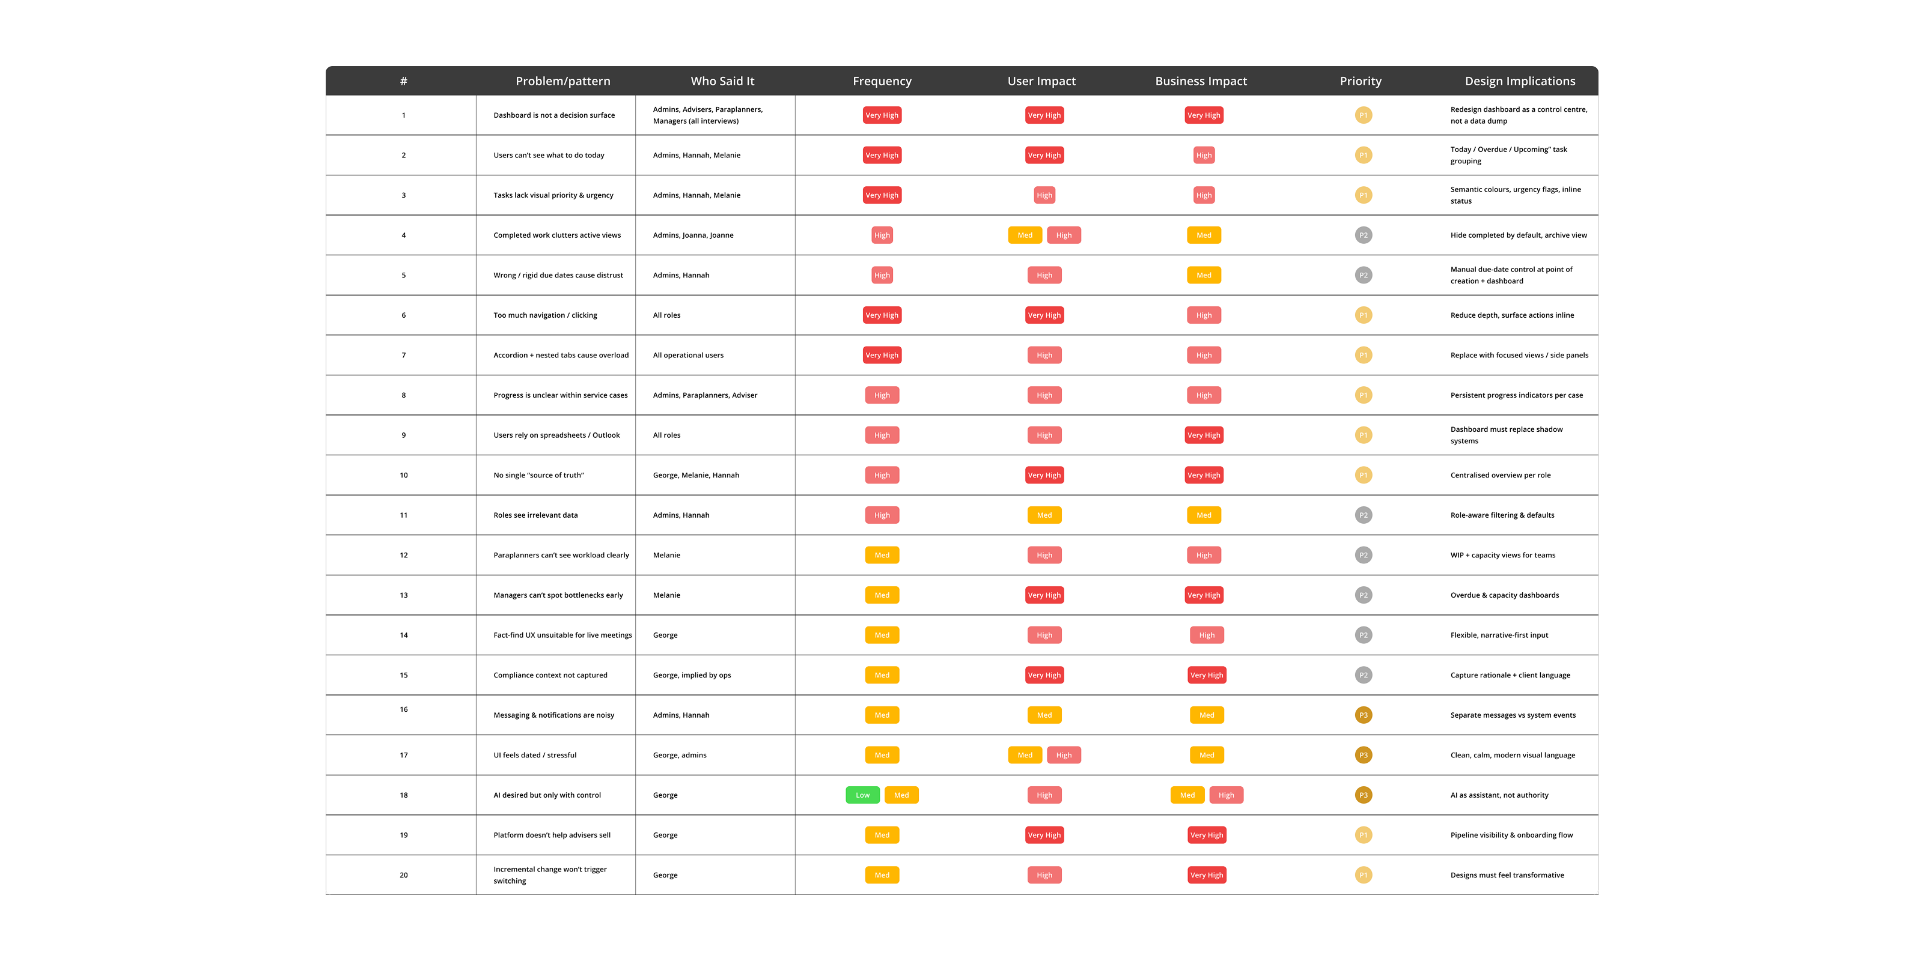Click Med user impact tag for Completed work clutters
The image size is (1923, 961).
click(x=1025, y=235)
